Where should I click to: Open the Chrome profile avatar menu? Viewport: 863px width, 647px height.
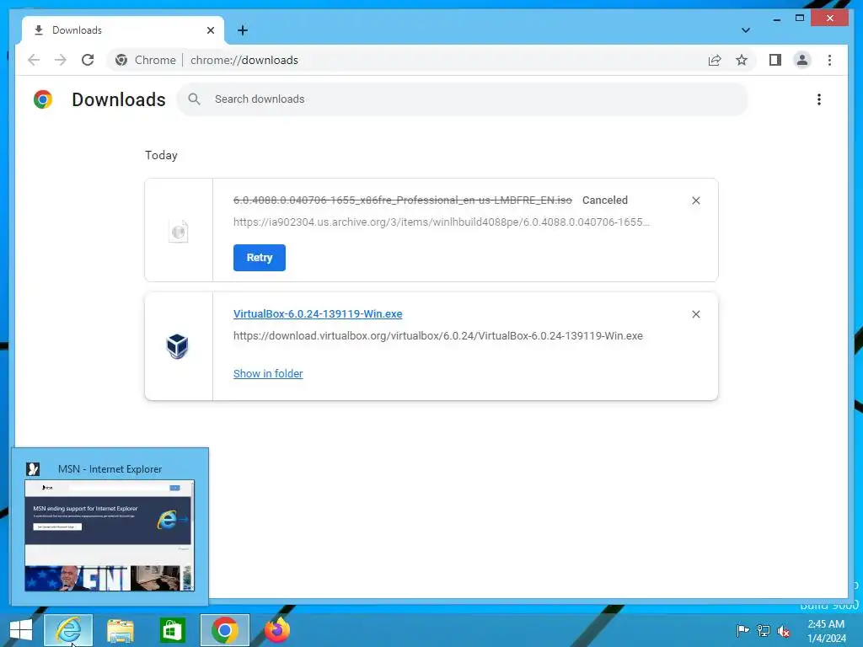(x=802, y=60)
